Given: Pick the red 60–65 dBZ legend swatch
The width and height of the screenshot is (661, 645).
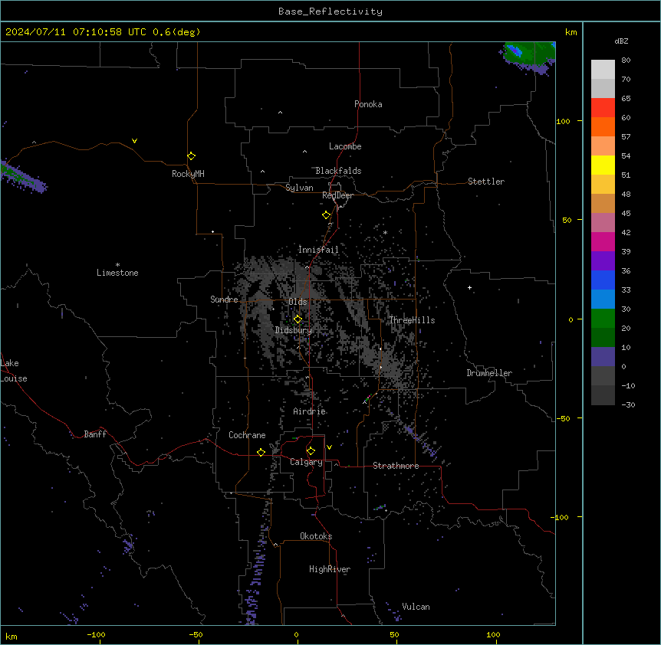Looking at the screenshot, I should tap(603, 108).
